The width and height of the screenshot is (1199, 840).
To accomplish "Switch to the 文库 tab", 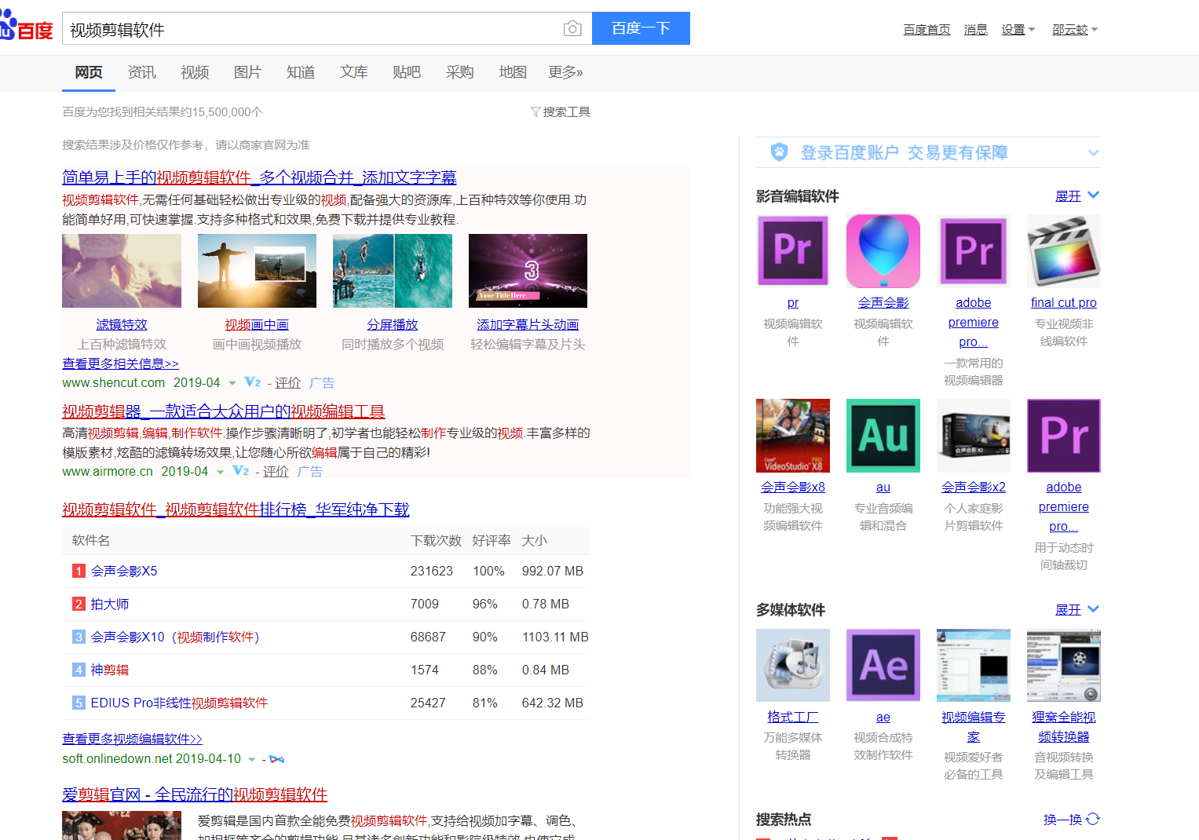I will point(353,72).
